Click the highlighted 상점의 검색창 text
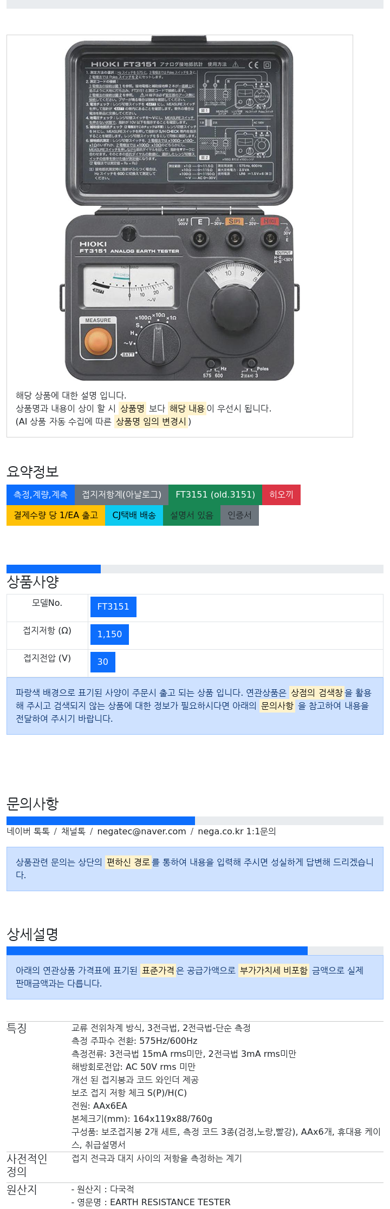The width and height of the screenshot is (390, 1209). 317,693
